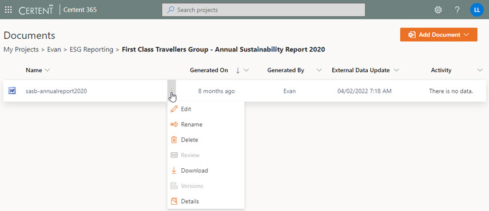Click the 'Evan' generated-by cell
This screenshot has width=489, height=211.
[x=289, y=91]
